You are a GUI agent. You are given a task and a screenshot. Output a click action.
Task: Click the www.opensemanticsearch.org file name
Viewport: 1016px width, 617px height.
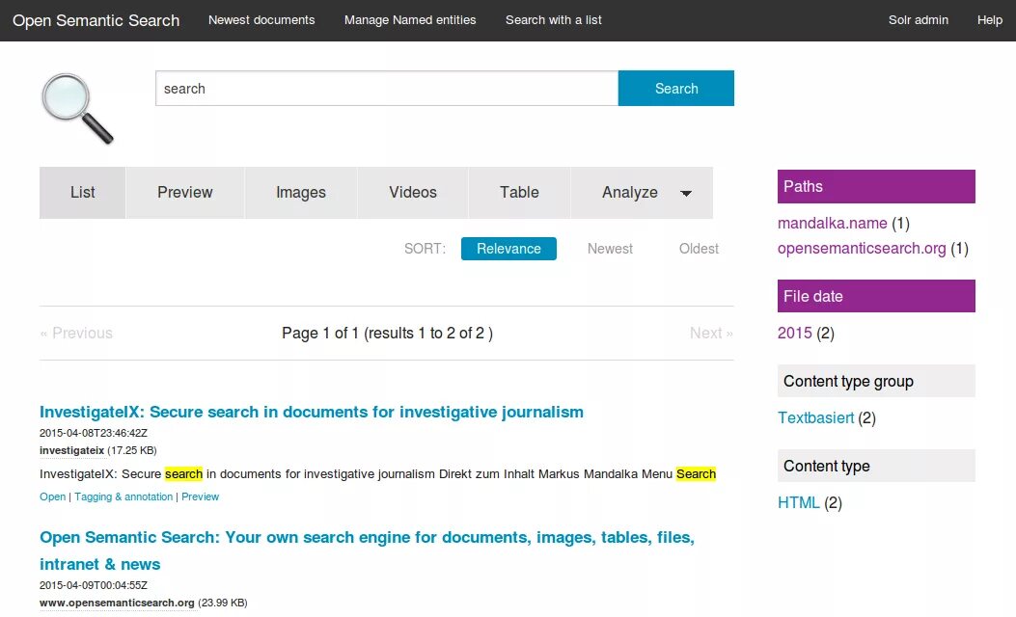[x=118, y=603]
